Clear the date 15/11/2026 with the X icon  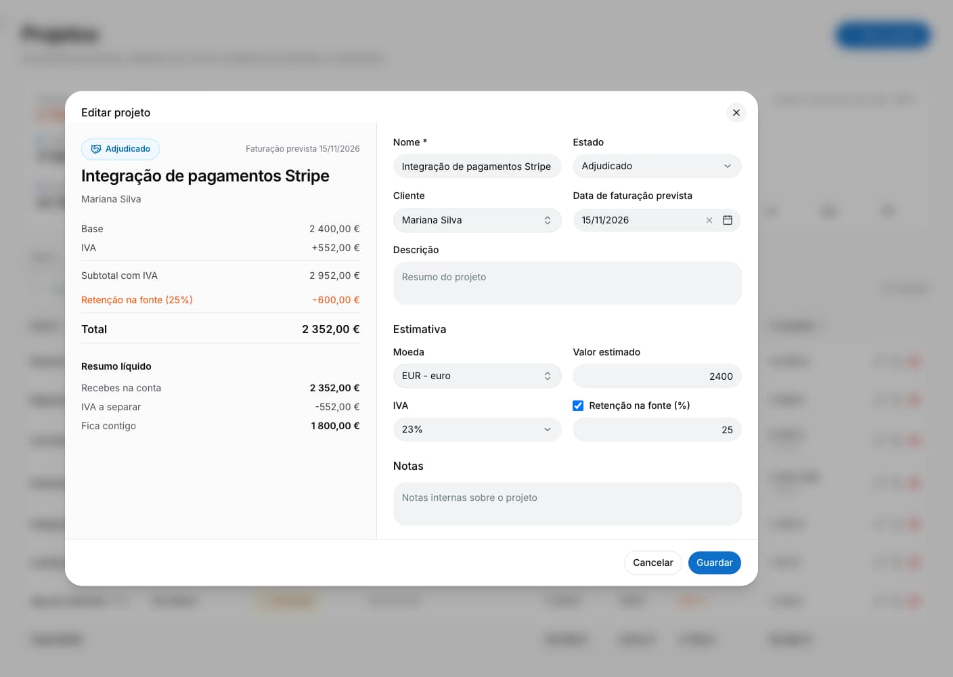pyautogui.click(x=709, y=220)
